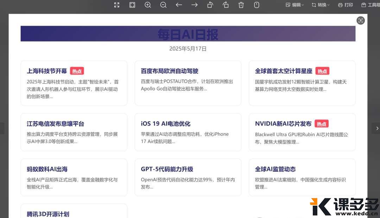
Task: Click the 上海科技节开幕 card title
Action: coord(47,71)
